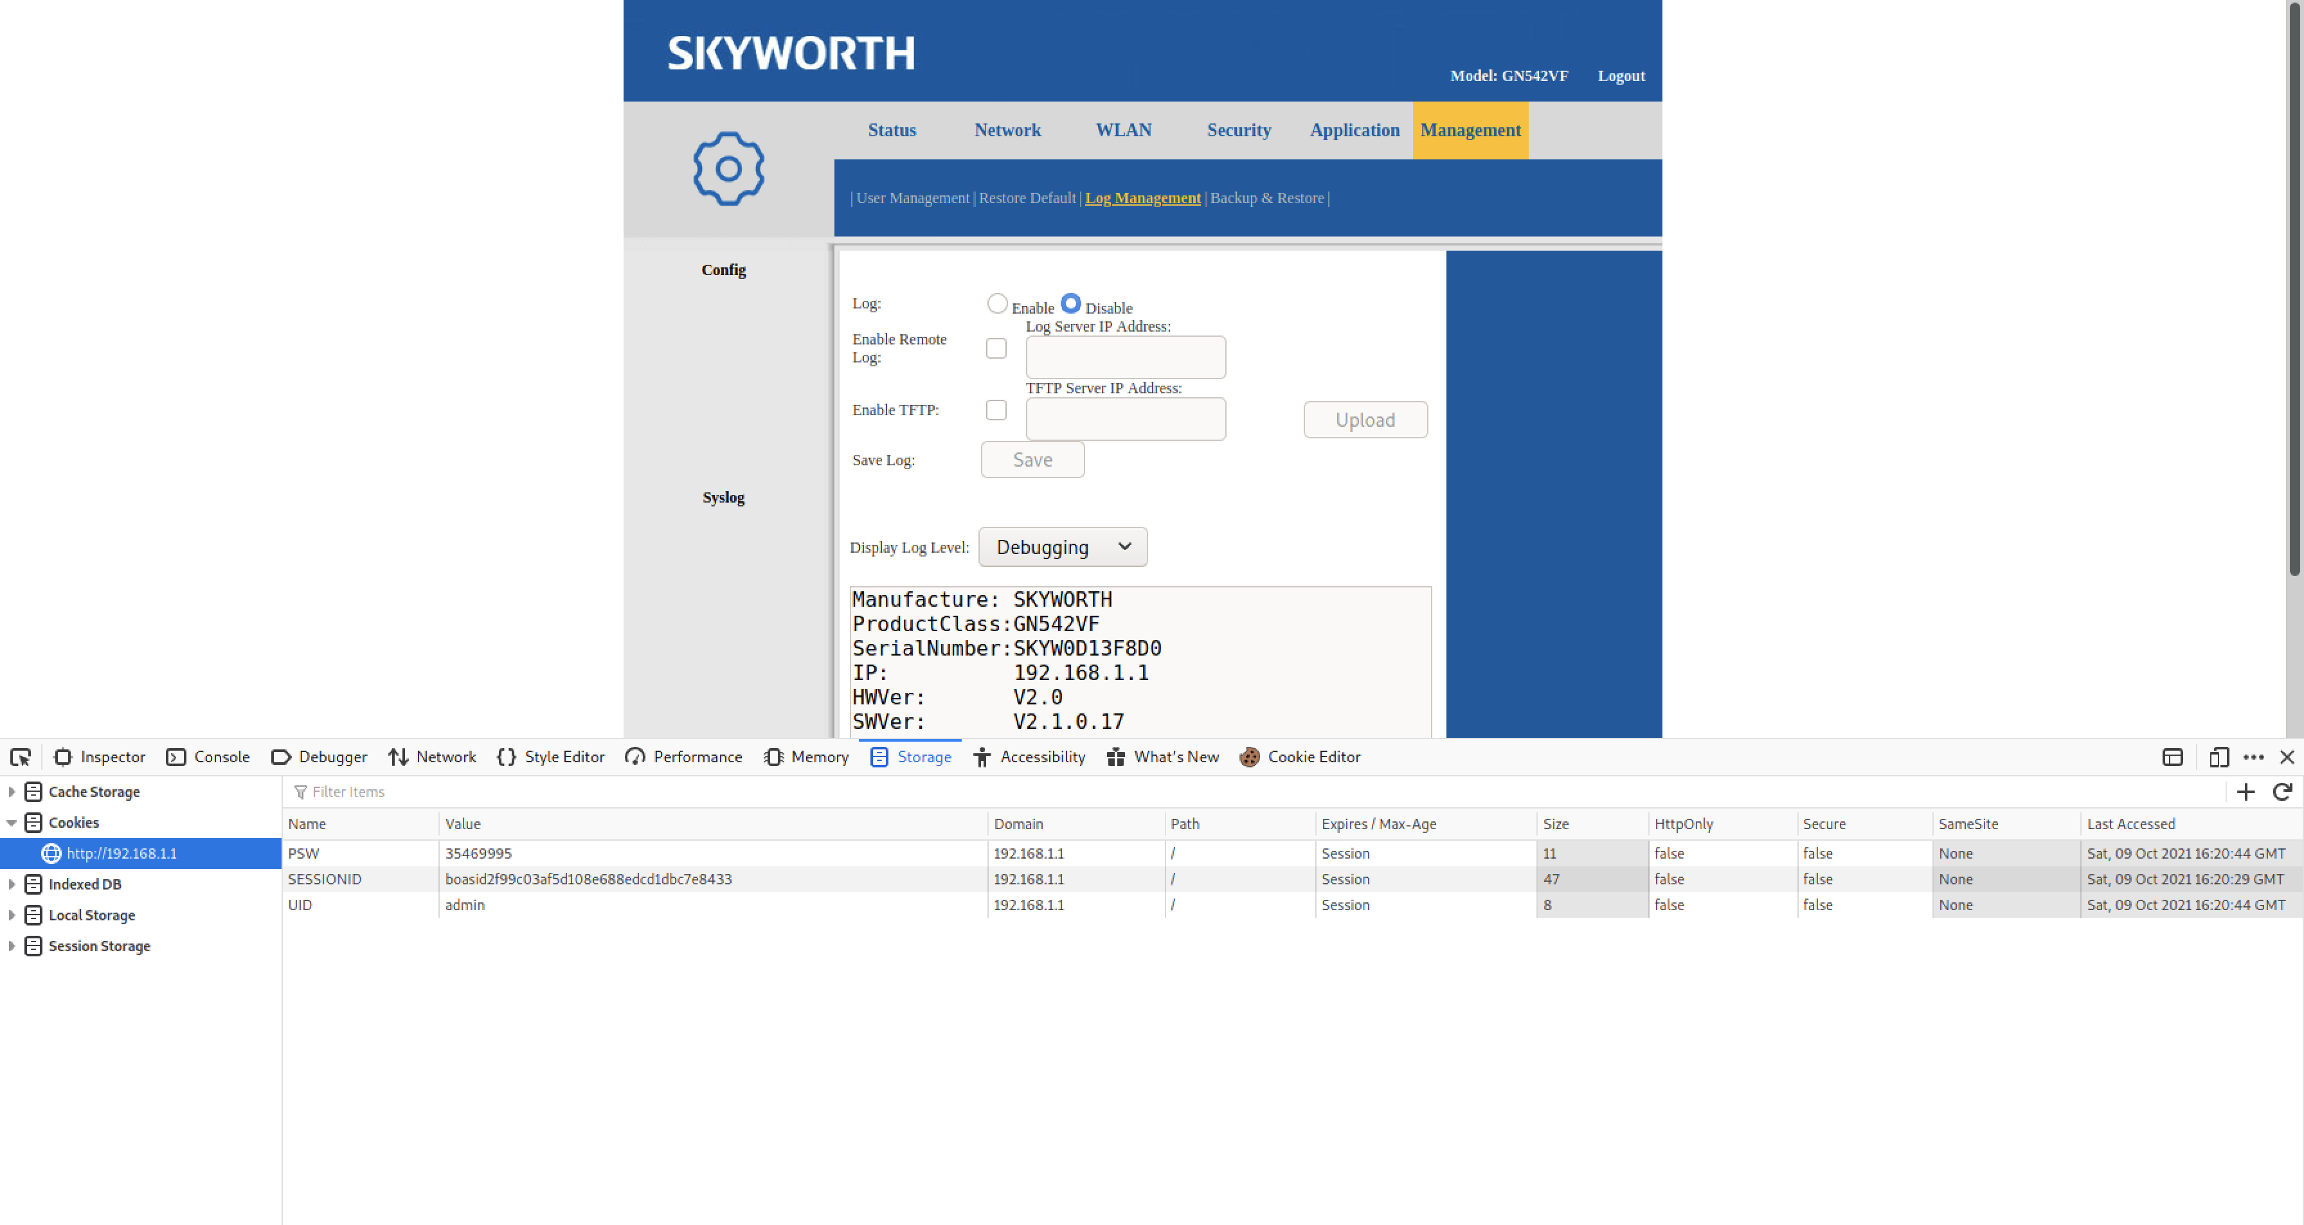This screenshot has height=1225, width=2304.
Task: Click the Cache Storage database icon
Action: coord(33,791)
